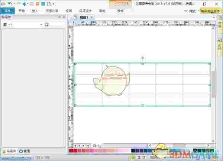Viewport: 223px width, 161px height.
Task: Expand the library search dropdown arrow
Action: tap(41, 25)
